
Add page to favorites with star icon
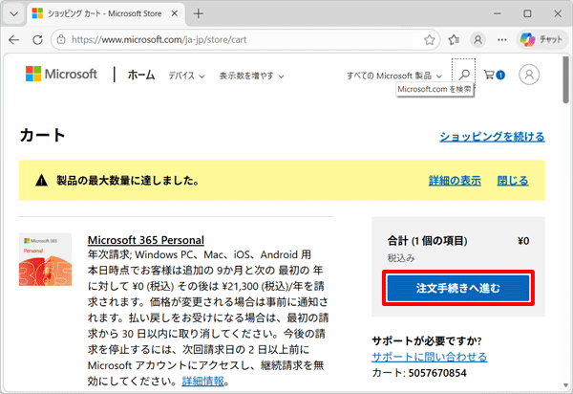pos(430,40)
